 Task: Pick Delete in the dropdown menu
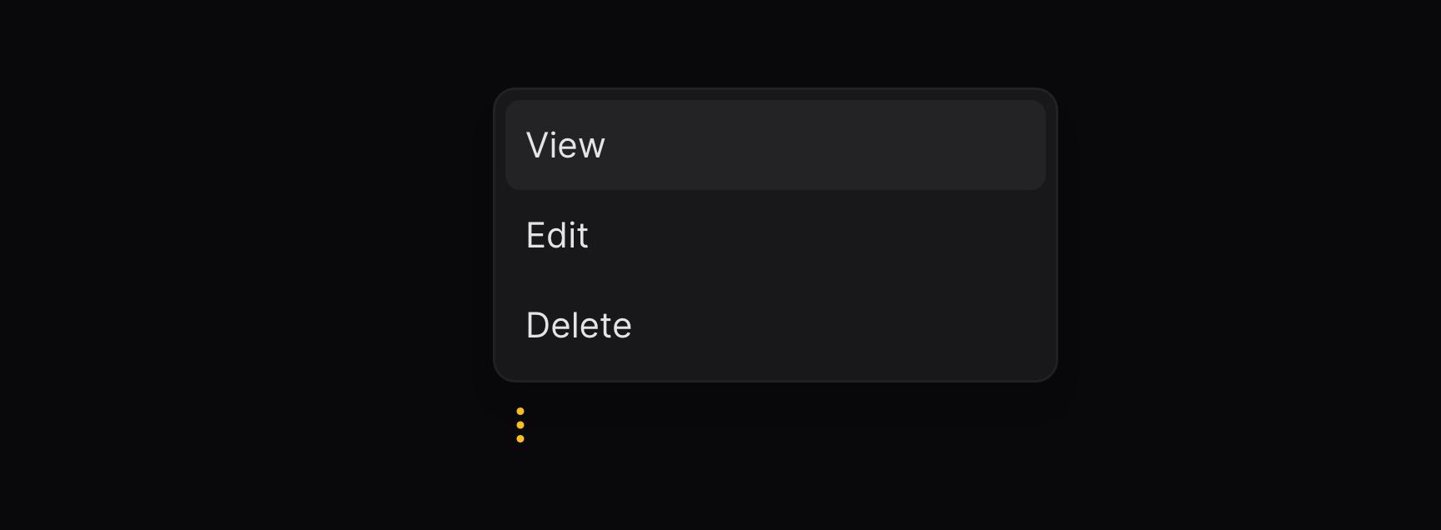[x=776, y=325]
